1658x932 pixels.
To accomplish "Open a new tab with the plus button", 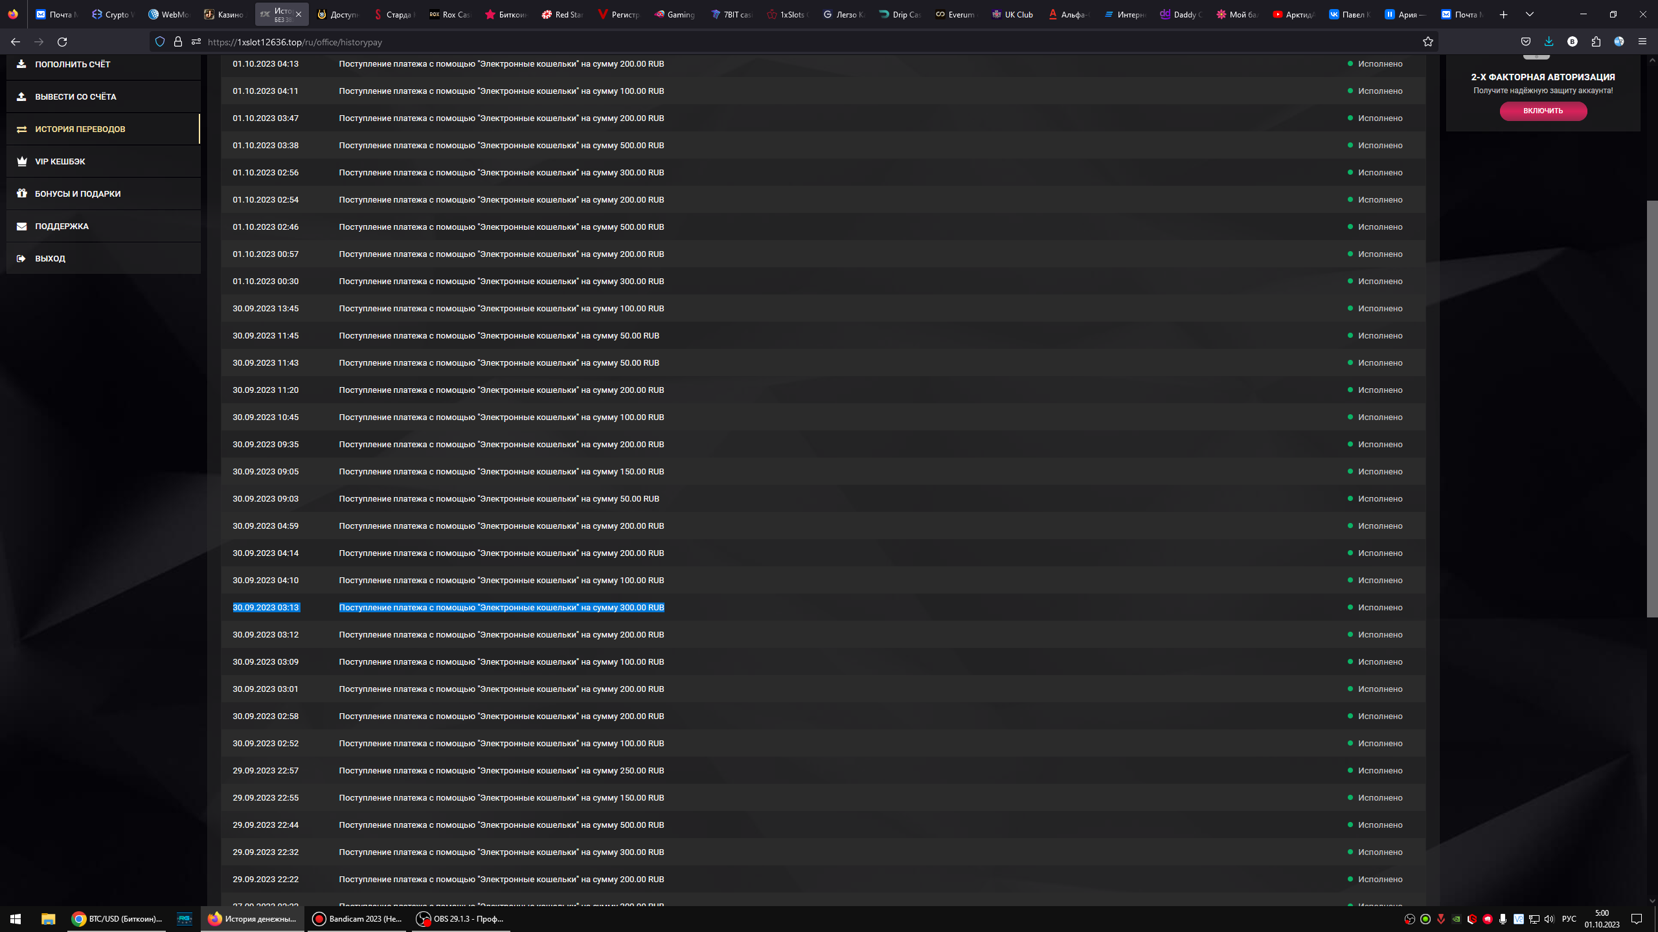I will pos(1503,14).
